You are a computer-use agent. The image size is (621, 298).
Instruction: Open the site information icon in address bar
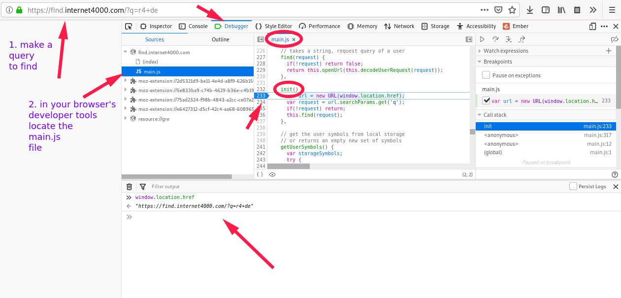click(10, 10)
